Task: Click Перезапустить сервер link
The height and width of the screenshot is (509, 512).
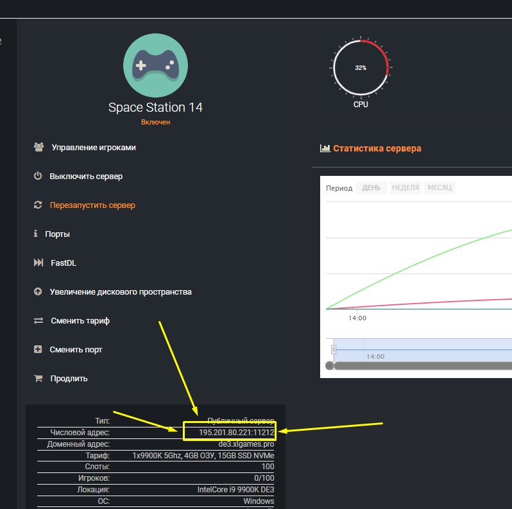Action: 92,205
